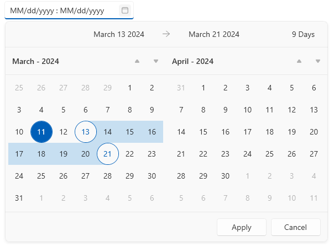Click the March 21 2024 end label
The width and height of the screenshot is (334, 247).
coord(214,34)
